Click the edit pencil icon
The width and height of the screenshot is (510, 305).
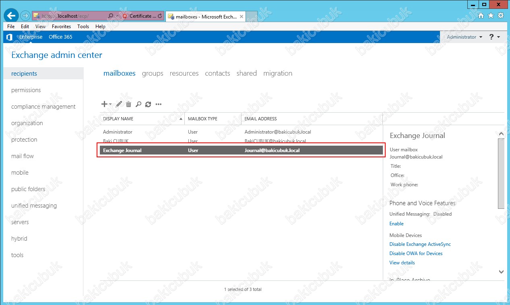click(119, 104)
